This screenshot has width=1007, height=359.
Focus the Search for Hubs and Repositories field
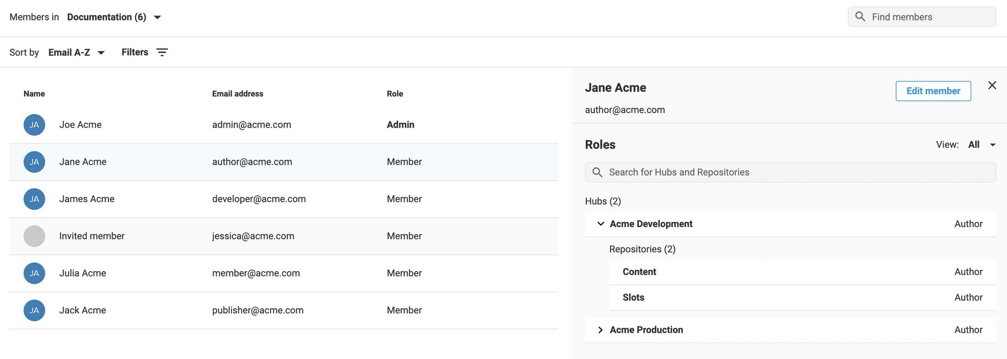point(790,173)
